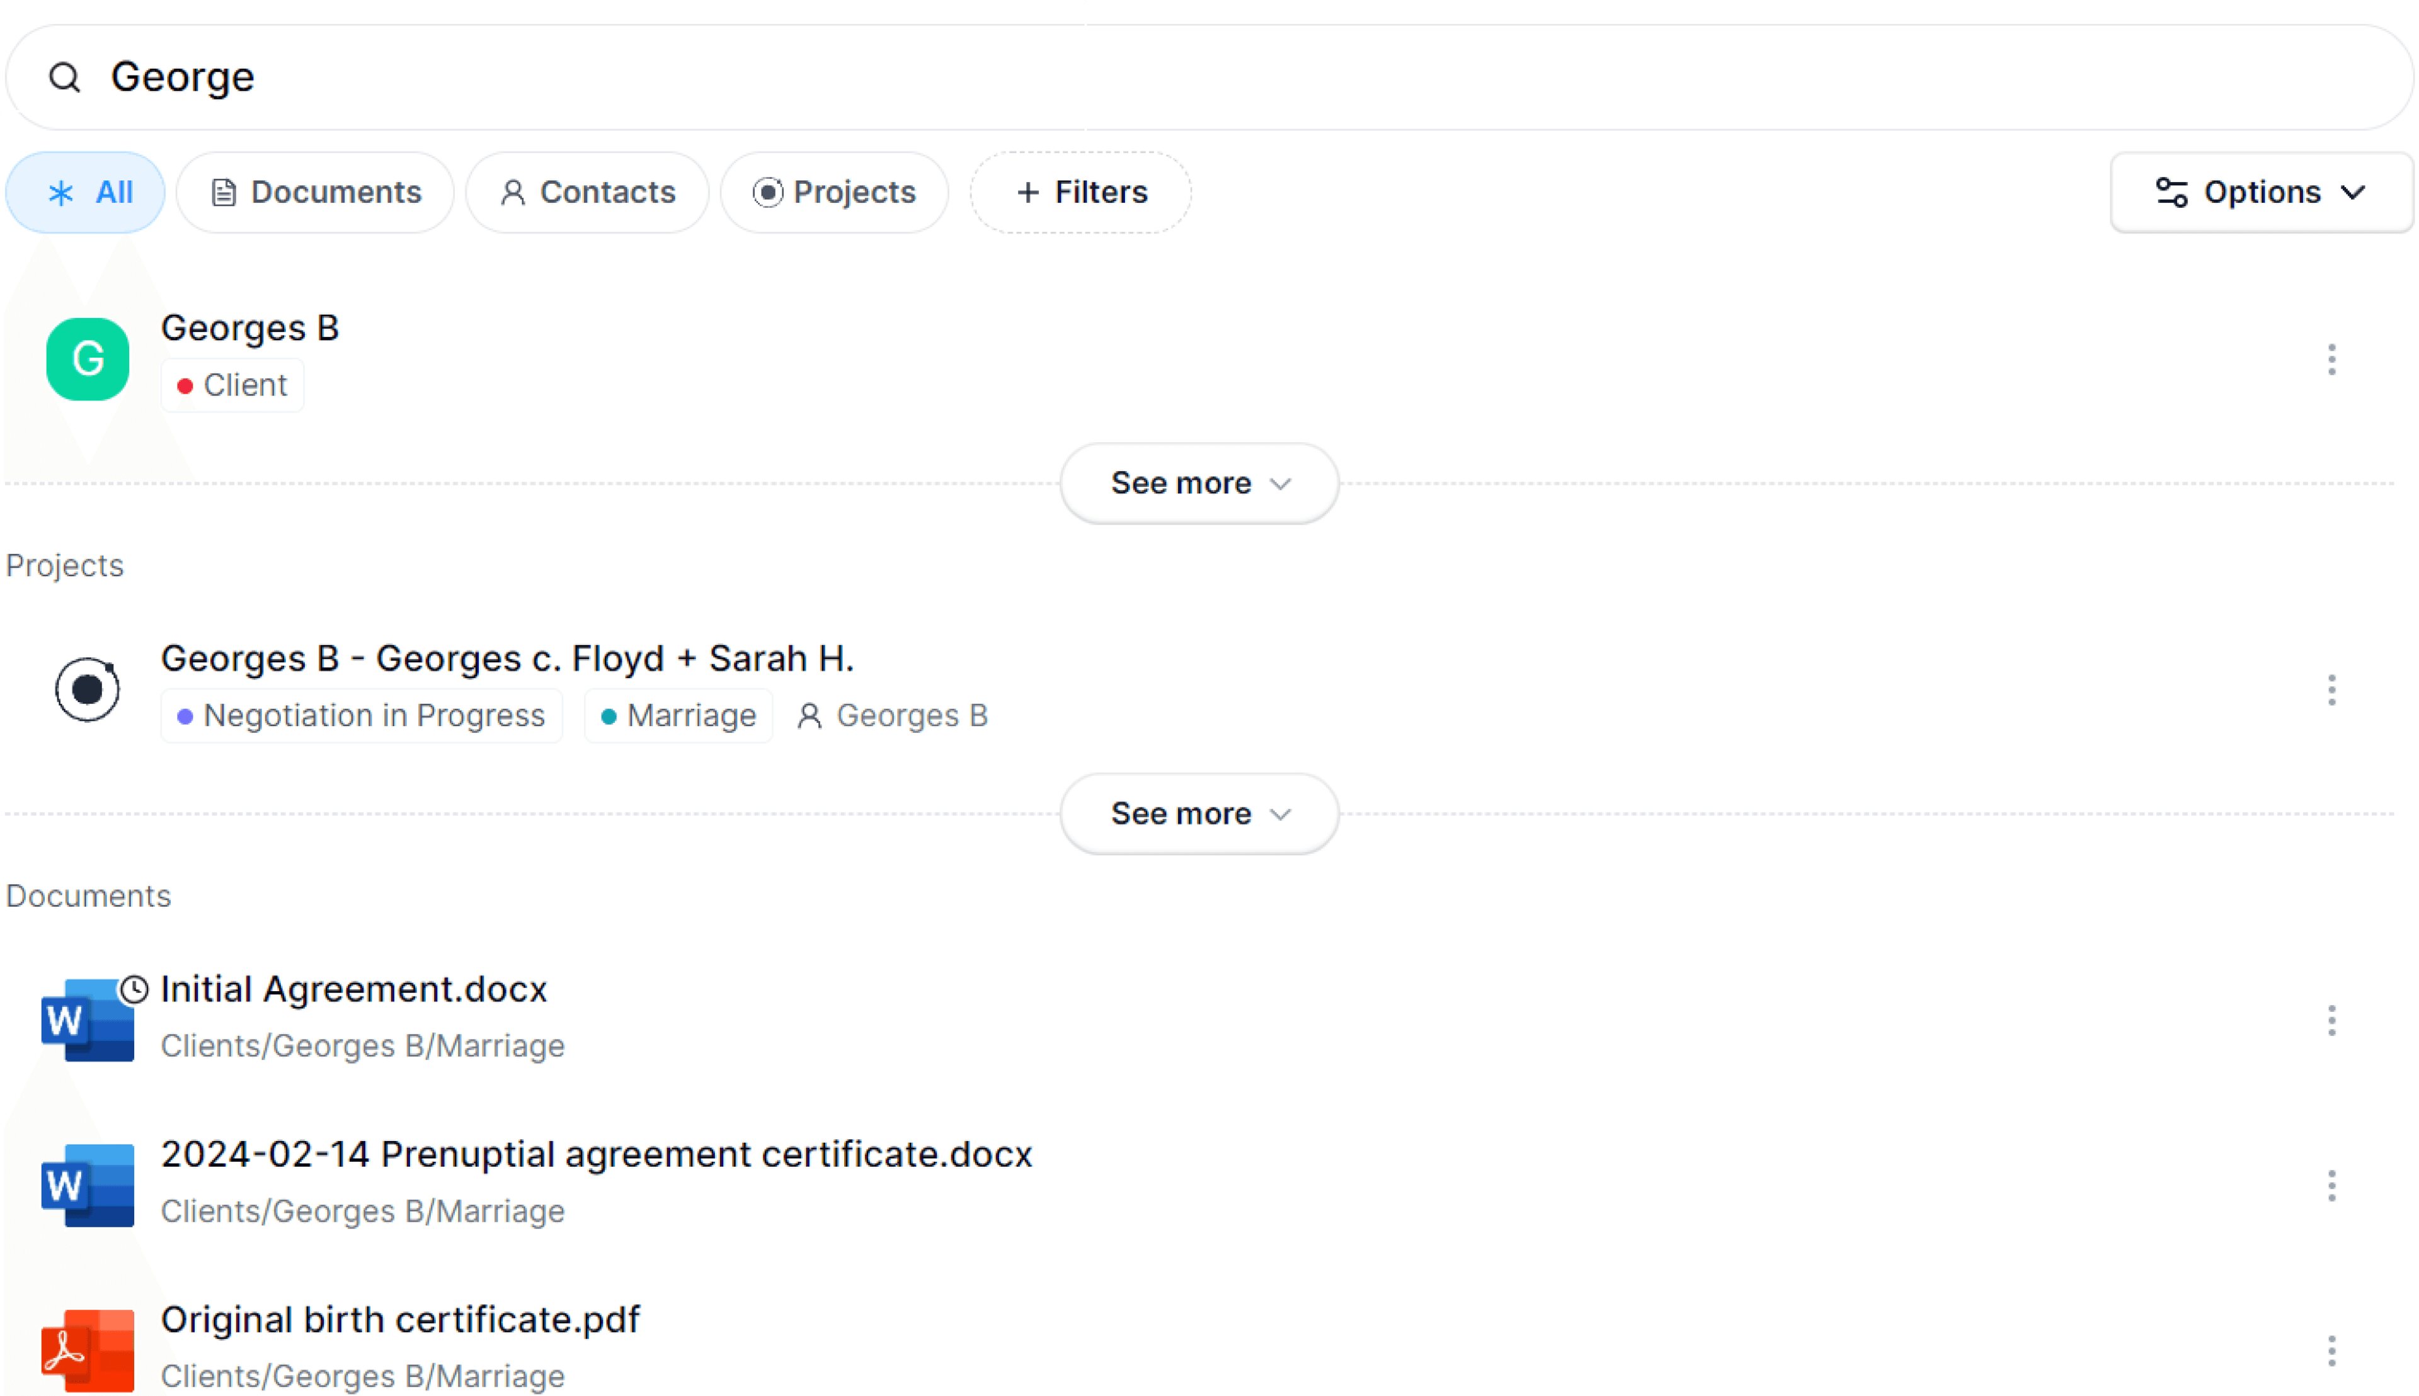2419x1396 pixels.
Task: Open more options for Georges B contact
Action: click(x=2331, y=360)
